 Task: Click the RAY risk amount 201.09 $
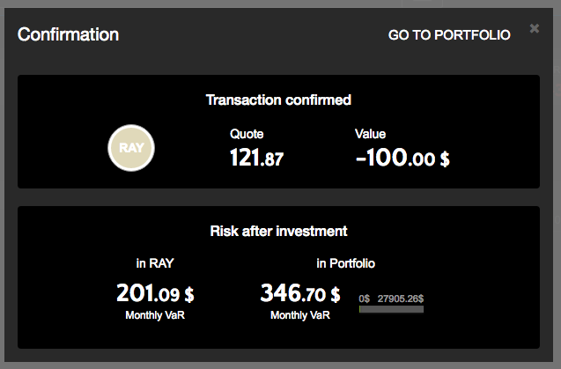click(155, 292)
